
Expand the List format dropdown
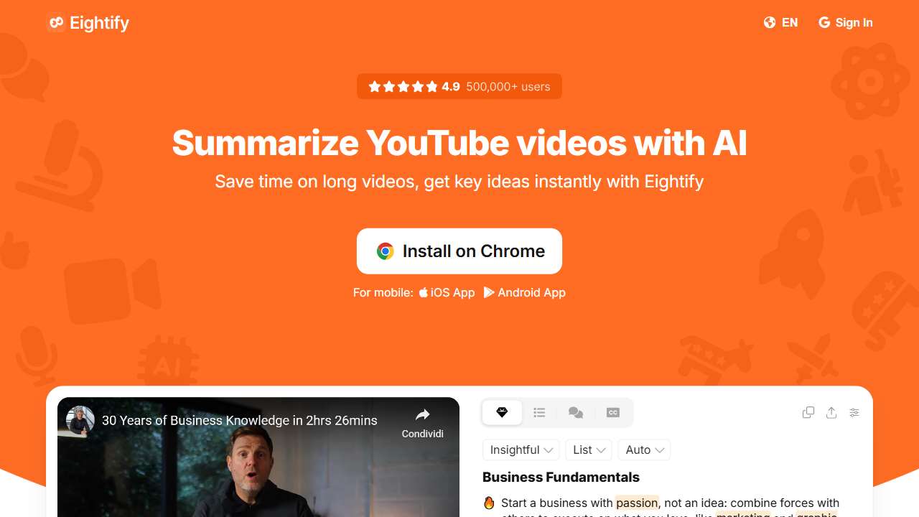tap(589, 450)
